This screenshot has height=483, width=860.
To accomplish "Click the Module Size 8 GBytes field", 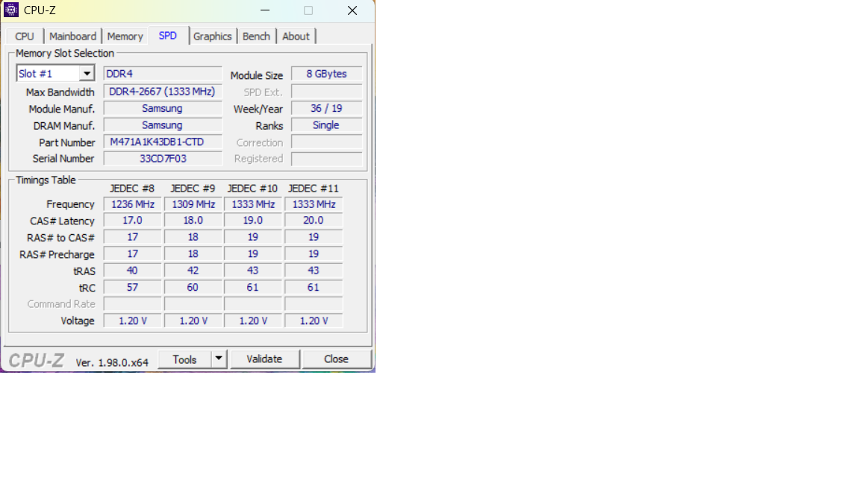I will [x=326, y=74].
